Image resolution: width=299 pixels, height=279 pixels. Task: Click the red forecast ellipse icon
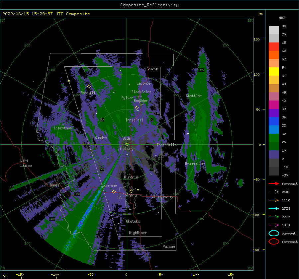point(274,242)
